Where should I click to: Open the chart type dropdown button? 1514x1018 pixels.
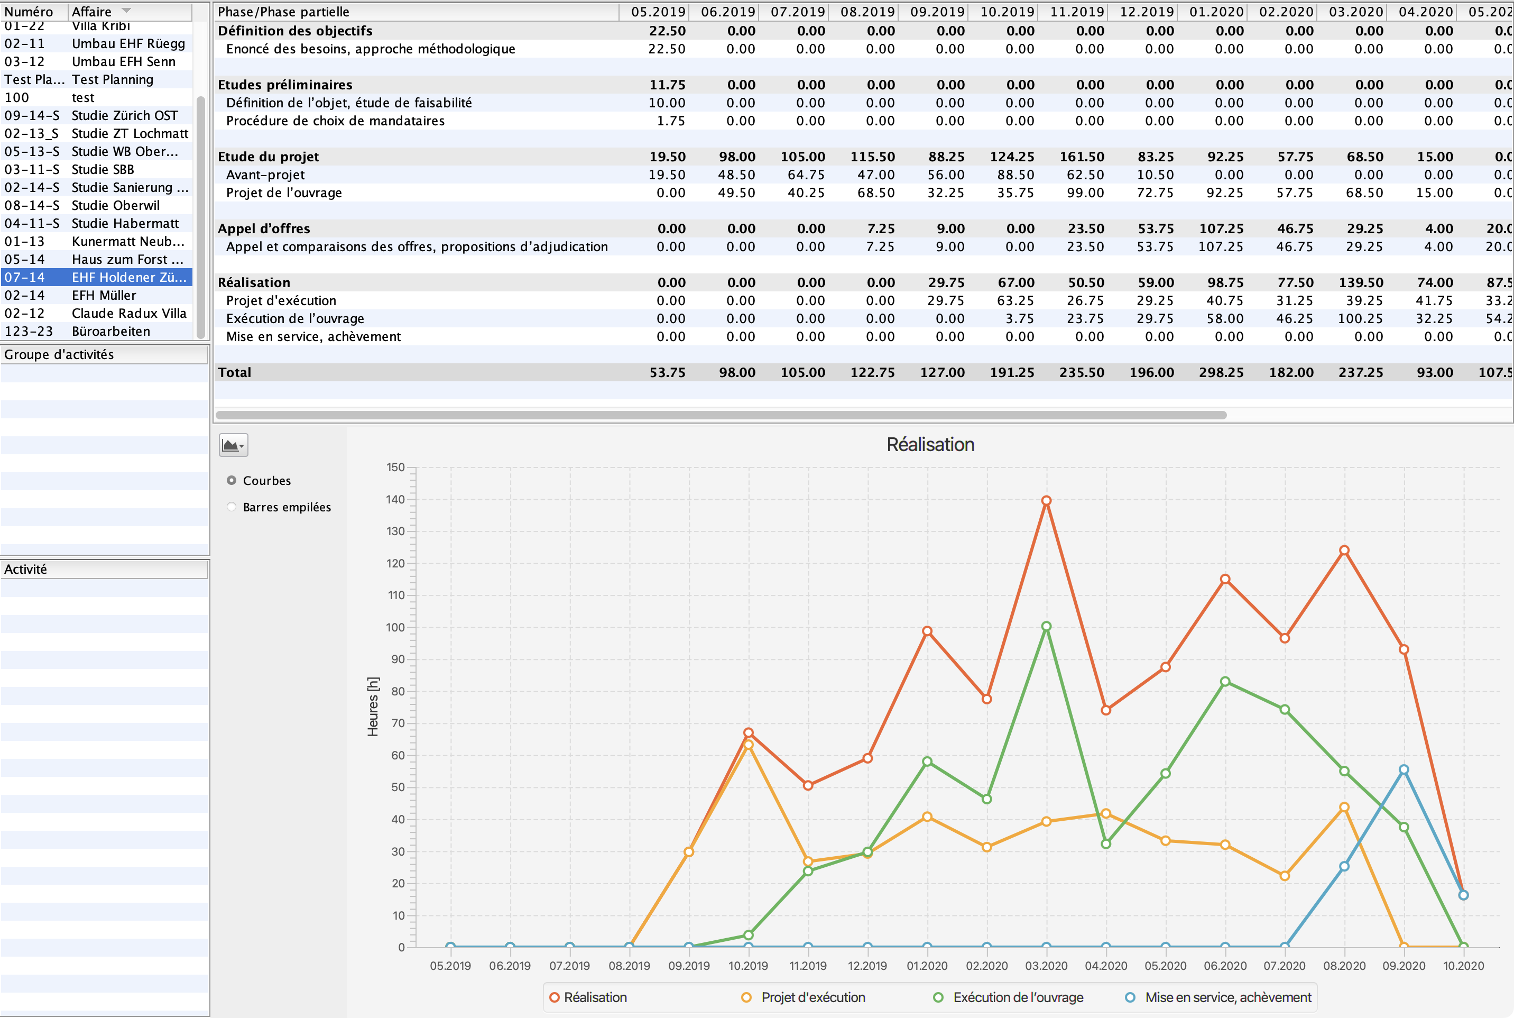[234, 445]
